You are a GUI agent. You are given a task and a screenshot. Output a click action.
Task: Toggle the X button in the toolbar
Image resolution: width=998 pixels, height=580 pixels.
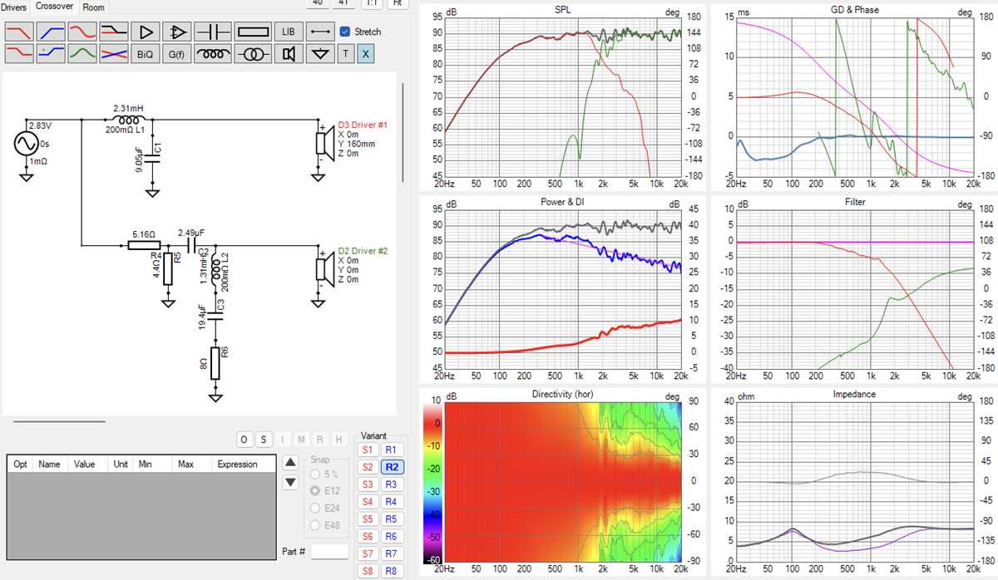[366, 54]
